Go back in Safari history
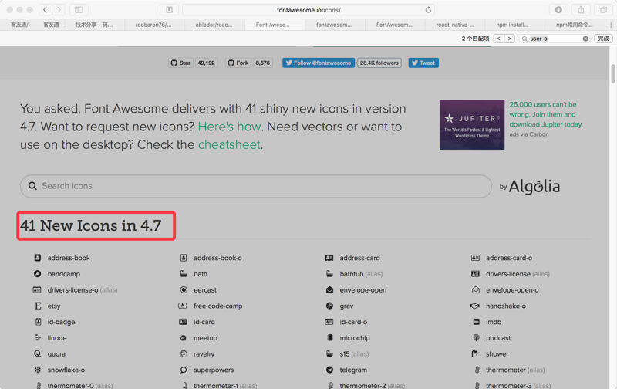Screen dimensions: 617x389 click(46, 10)
